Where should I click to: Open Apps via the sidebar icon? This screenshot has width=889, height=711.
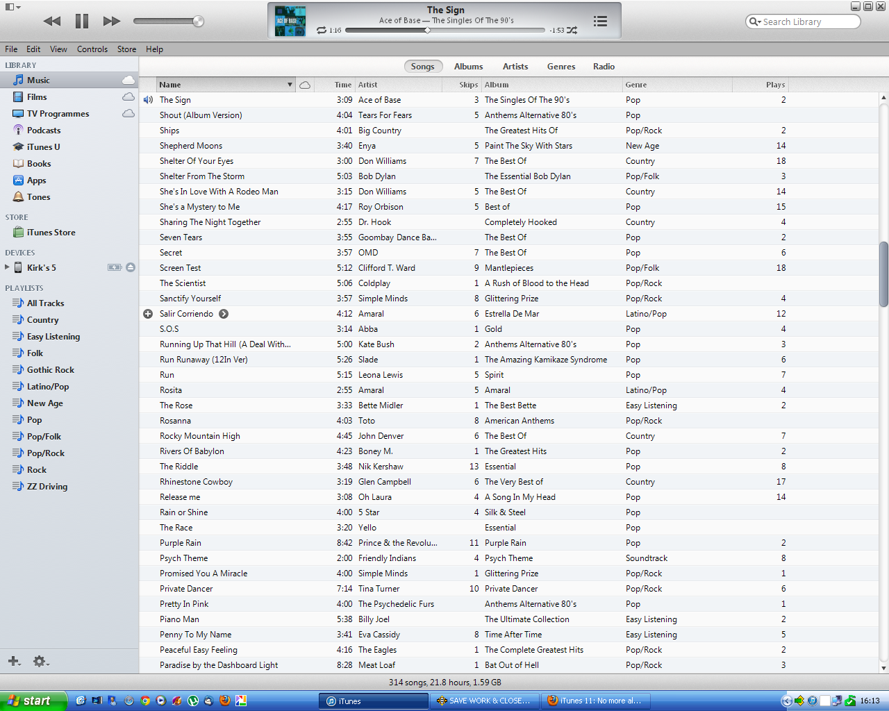click(x=18, y=181)
